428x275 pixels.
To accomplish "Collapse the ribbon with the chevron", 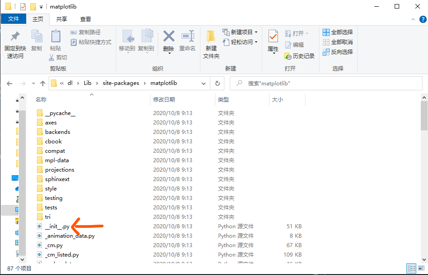I will pos(413,19).
